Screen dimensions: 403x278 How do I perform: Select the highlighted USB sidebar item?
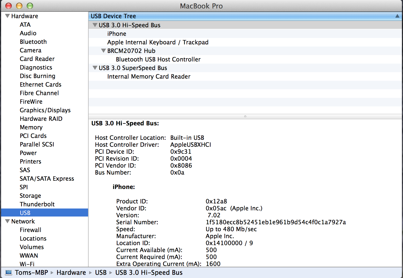(x=45, y=213)
